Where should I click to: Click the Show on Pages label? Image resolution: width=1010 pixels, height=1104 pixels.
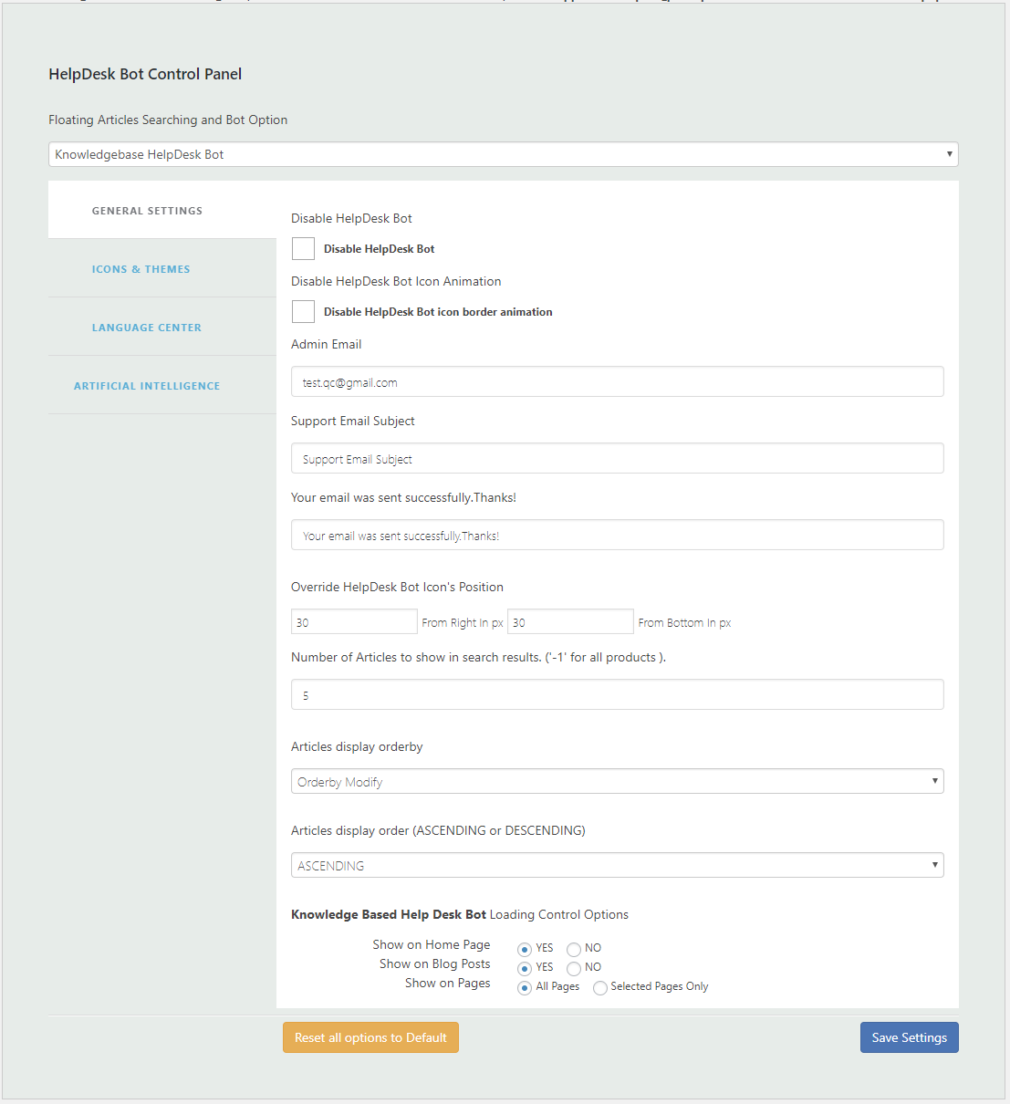pos(448,983)
